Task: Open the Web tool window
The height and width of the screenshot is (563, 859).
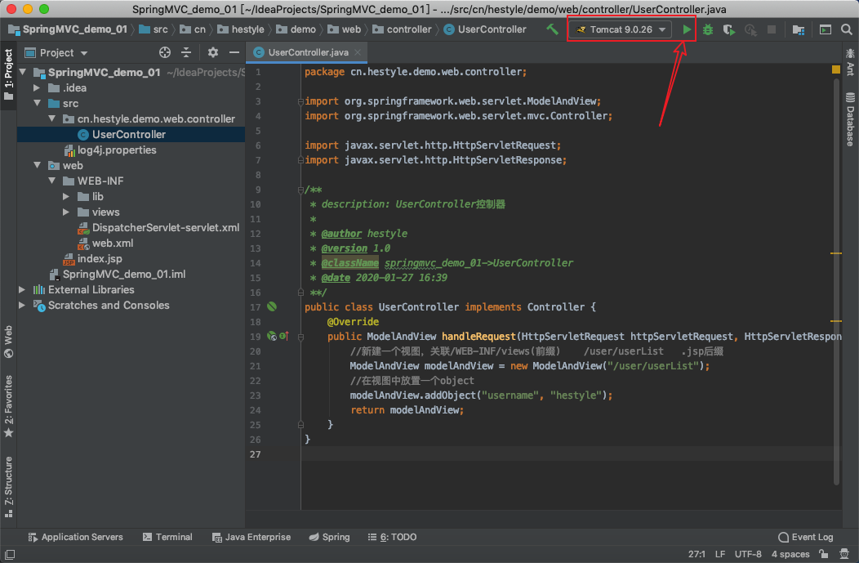Action: click(x=8, y=342)
